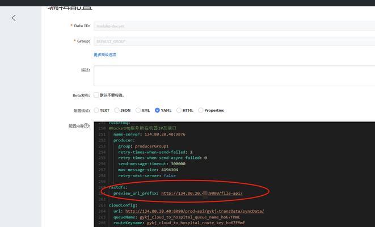This screenshot has height=227, width=375.
Task: Select the JSON format radio button
Action: coord(117,110)
